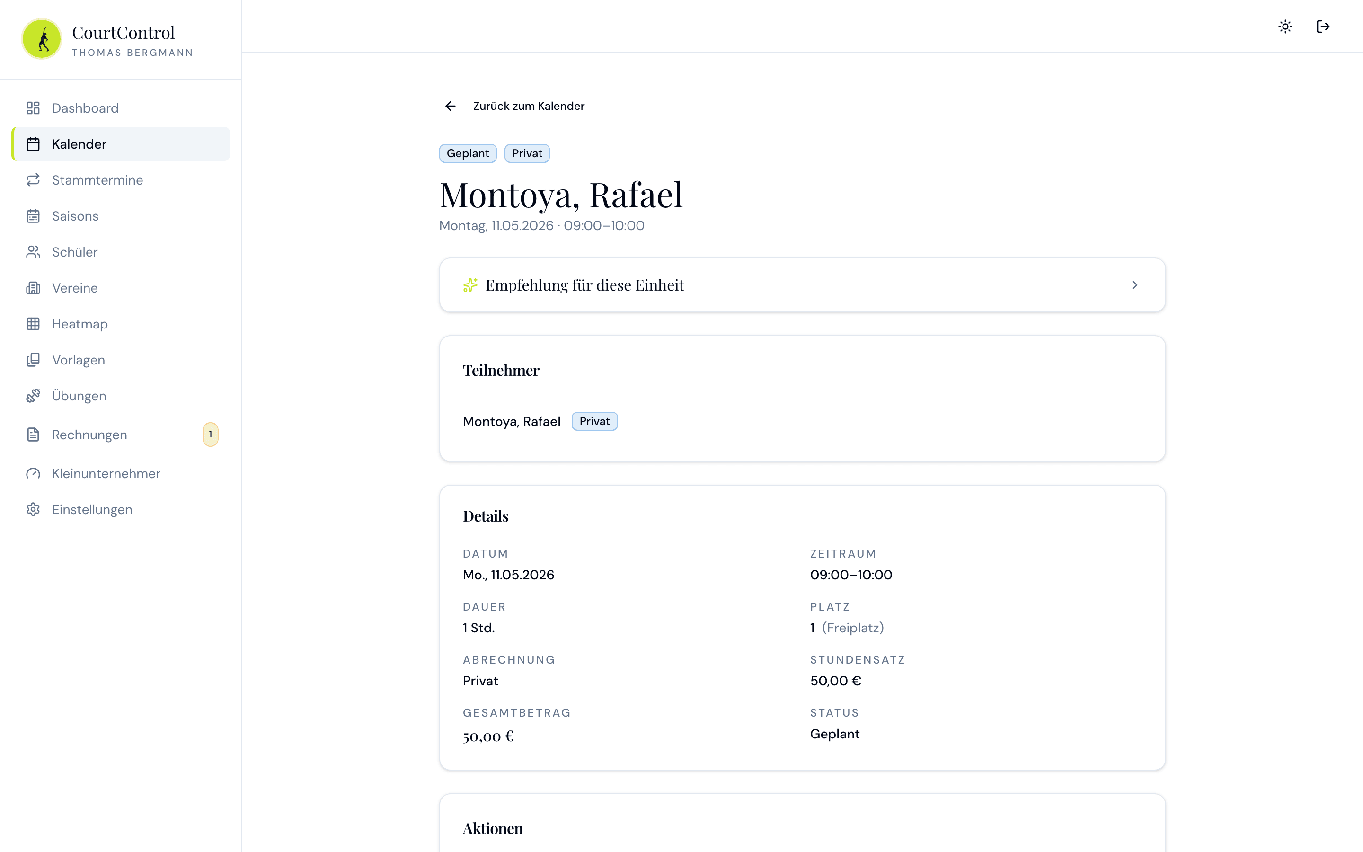Click the Privat badge next to the participant

(594, 421)
